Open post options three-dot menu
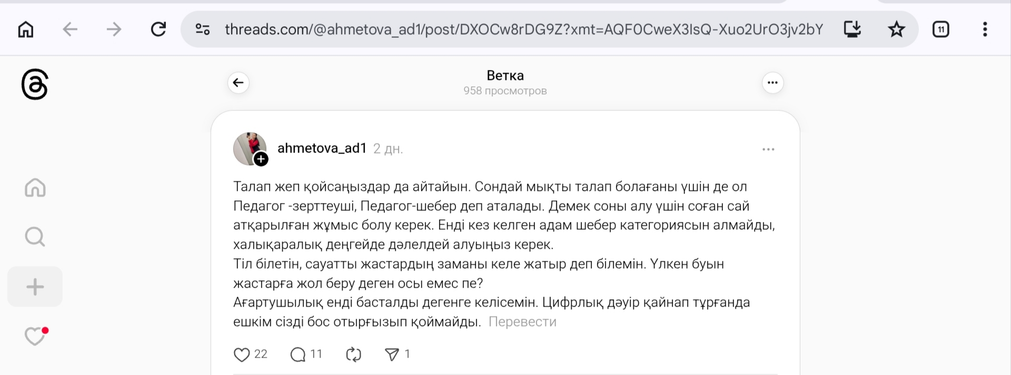Viewport: 1011px width, 375px height. 768,149
